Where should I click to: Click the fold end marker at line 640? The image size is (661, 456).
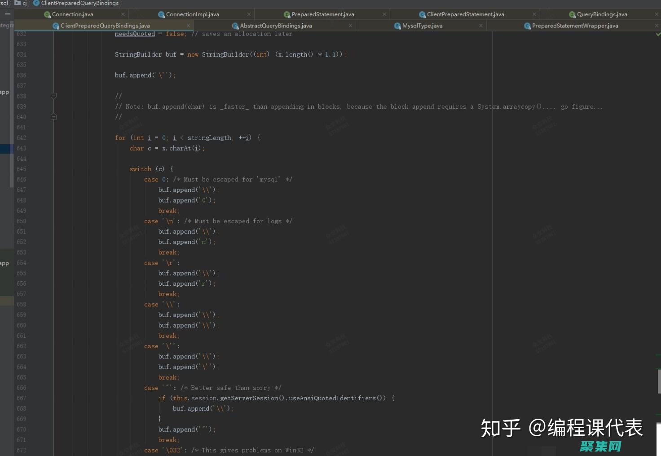(53, 116)
